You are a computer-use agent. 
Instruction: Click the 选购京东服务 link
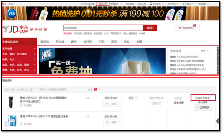pos(203,98)
